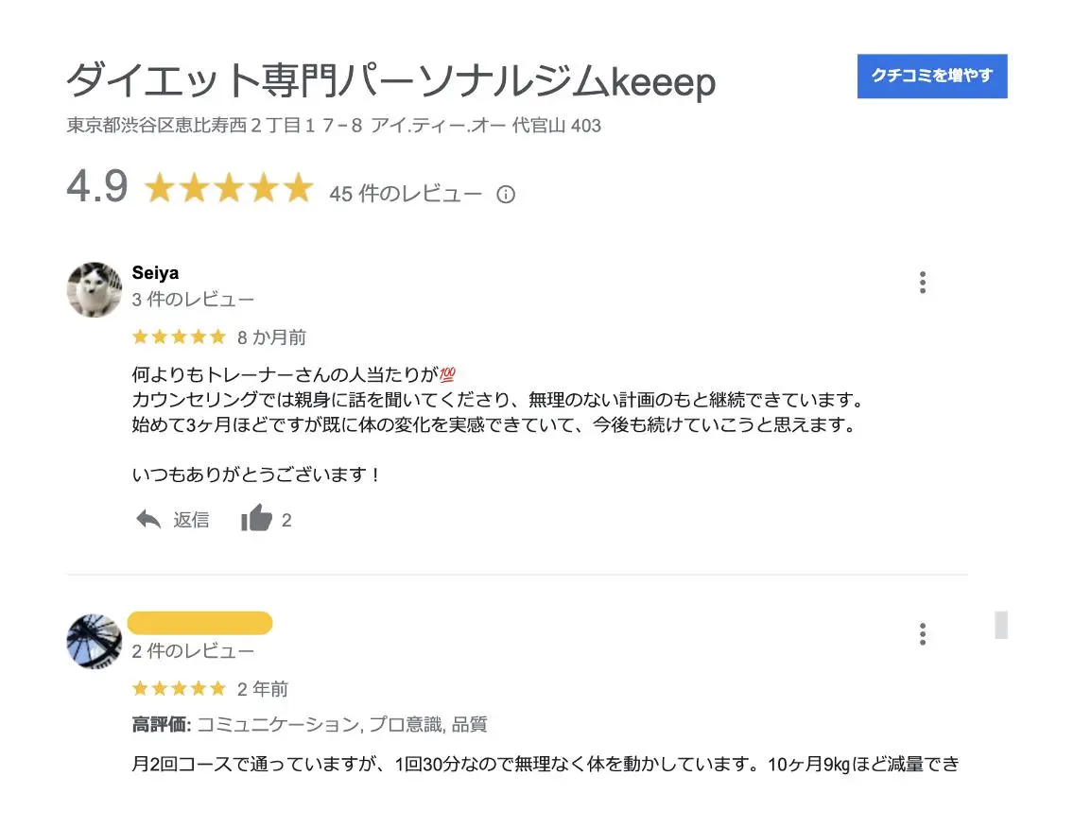The height and width of the screenshot is (828, 1074).
Task: Open three-dot menu for Seiya's review
Action: pyautogui.click(x=923, y=283)
